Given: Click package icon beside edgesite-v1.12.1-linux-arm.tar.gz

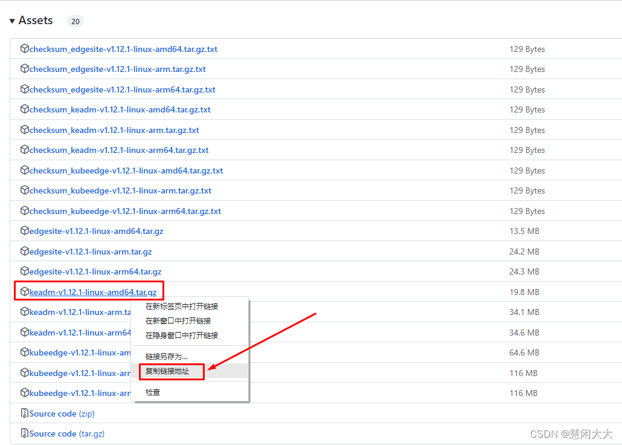Looking at the screenshot, I should point(25,251).
